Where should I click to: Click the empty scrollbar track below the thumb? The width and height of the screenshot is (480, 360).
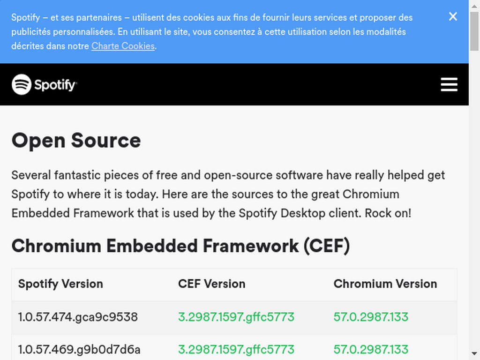click(x=474, y=199)
